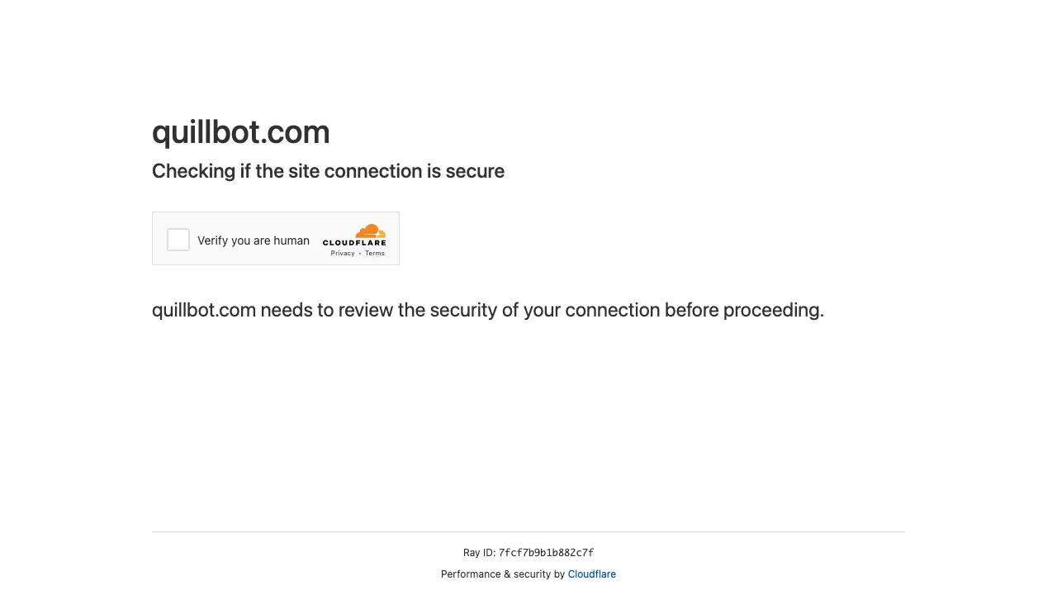1057x595 pixels.
Task: Click the Ray ID value 7fcf7b9b1b882c7f
Action: pyautogui.click(x=546, y=553)
